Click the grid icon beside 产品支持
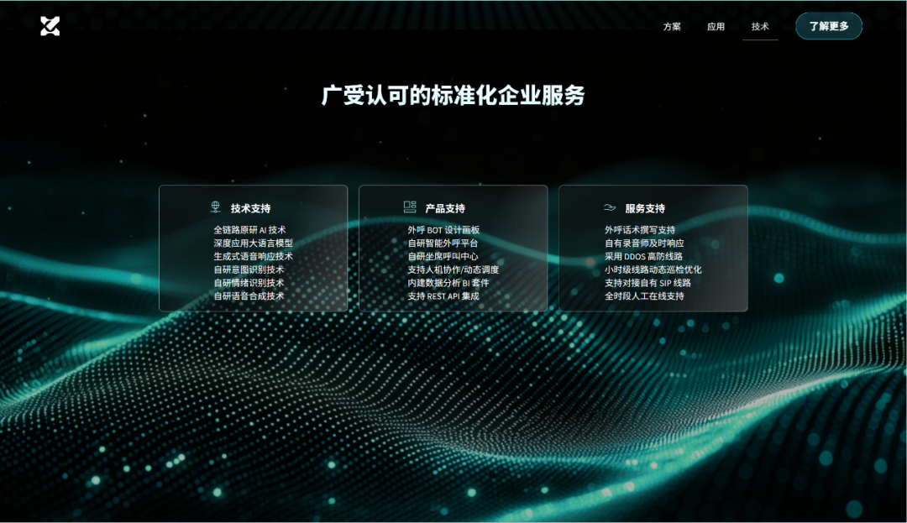907x523 pixels. (x=410, y=207)
